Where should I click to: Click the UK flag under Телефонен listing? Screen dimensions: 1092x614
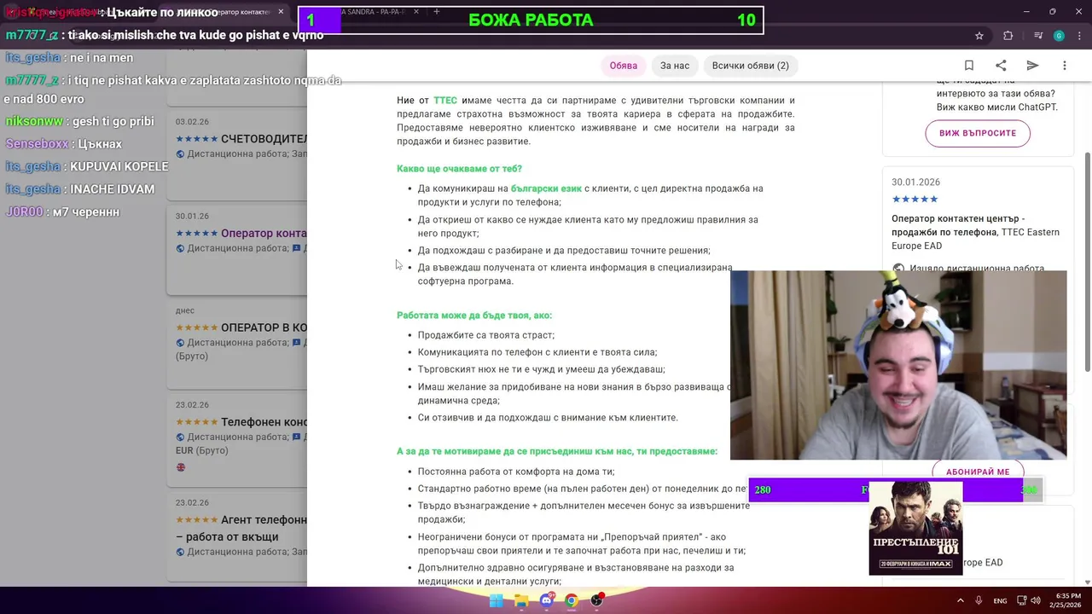[180, 467]
